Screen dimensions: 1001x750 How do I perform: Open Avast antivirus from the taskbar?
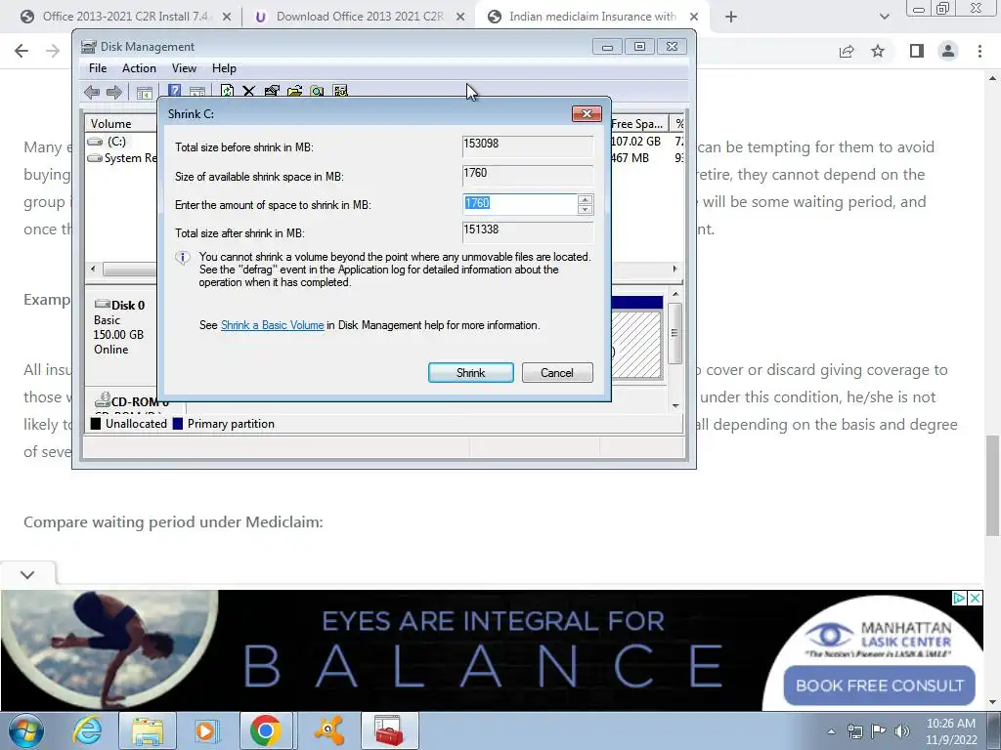coord(329,730)
